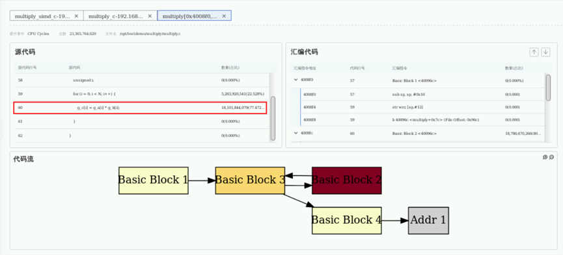Click the file path /opt/testdemo/multiply/multiply.c
The height and width of the screenshot is (255, 563).
[x=150, y=34]
